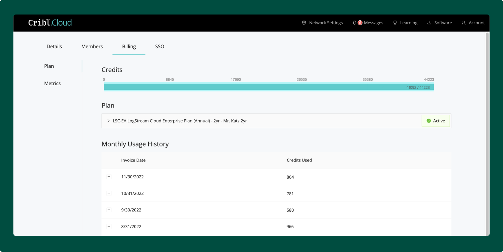
Task: Expand the 10/31/2022 invoice row
Action: coord(109,193)
